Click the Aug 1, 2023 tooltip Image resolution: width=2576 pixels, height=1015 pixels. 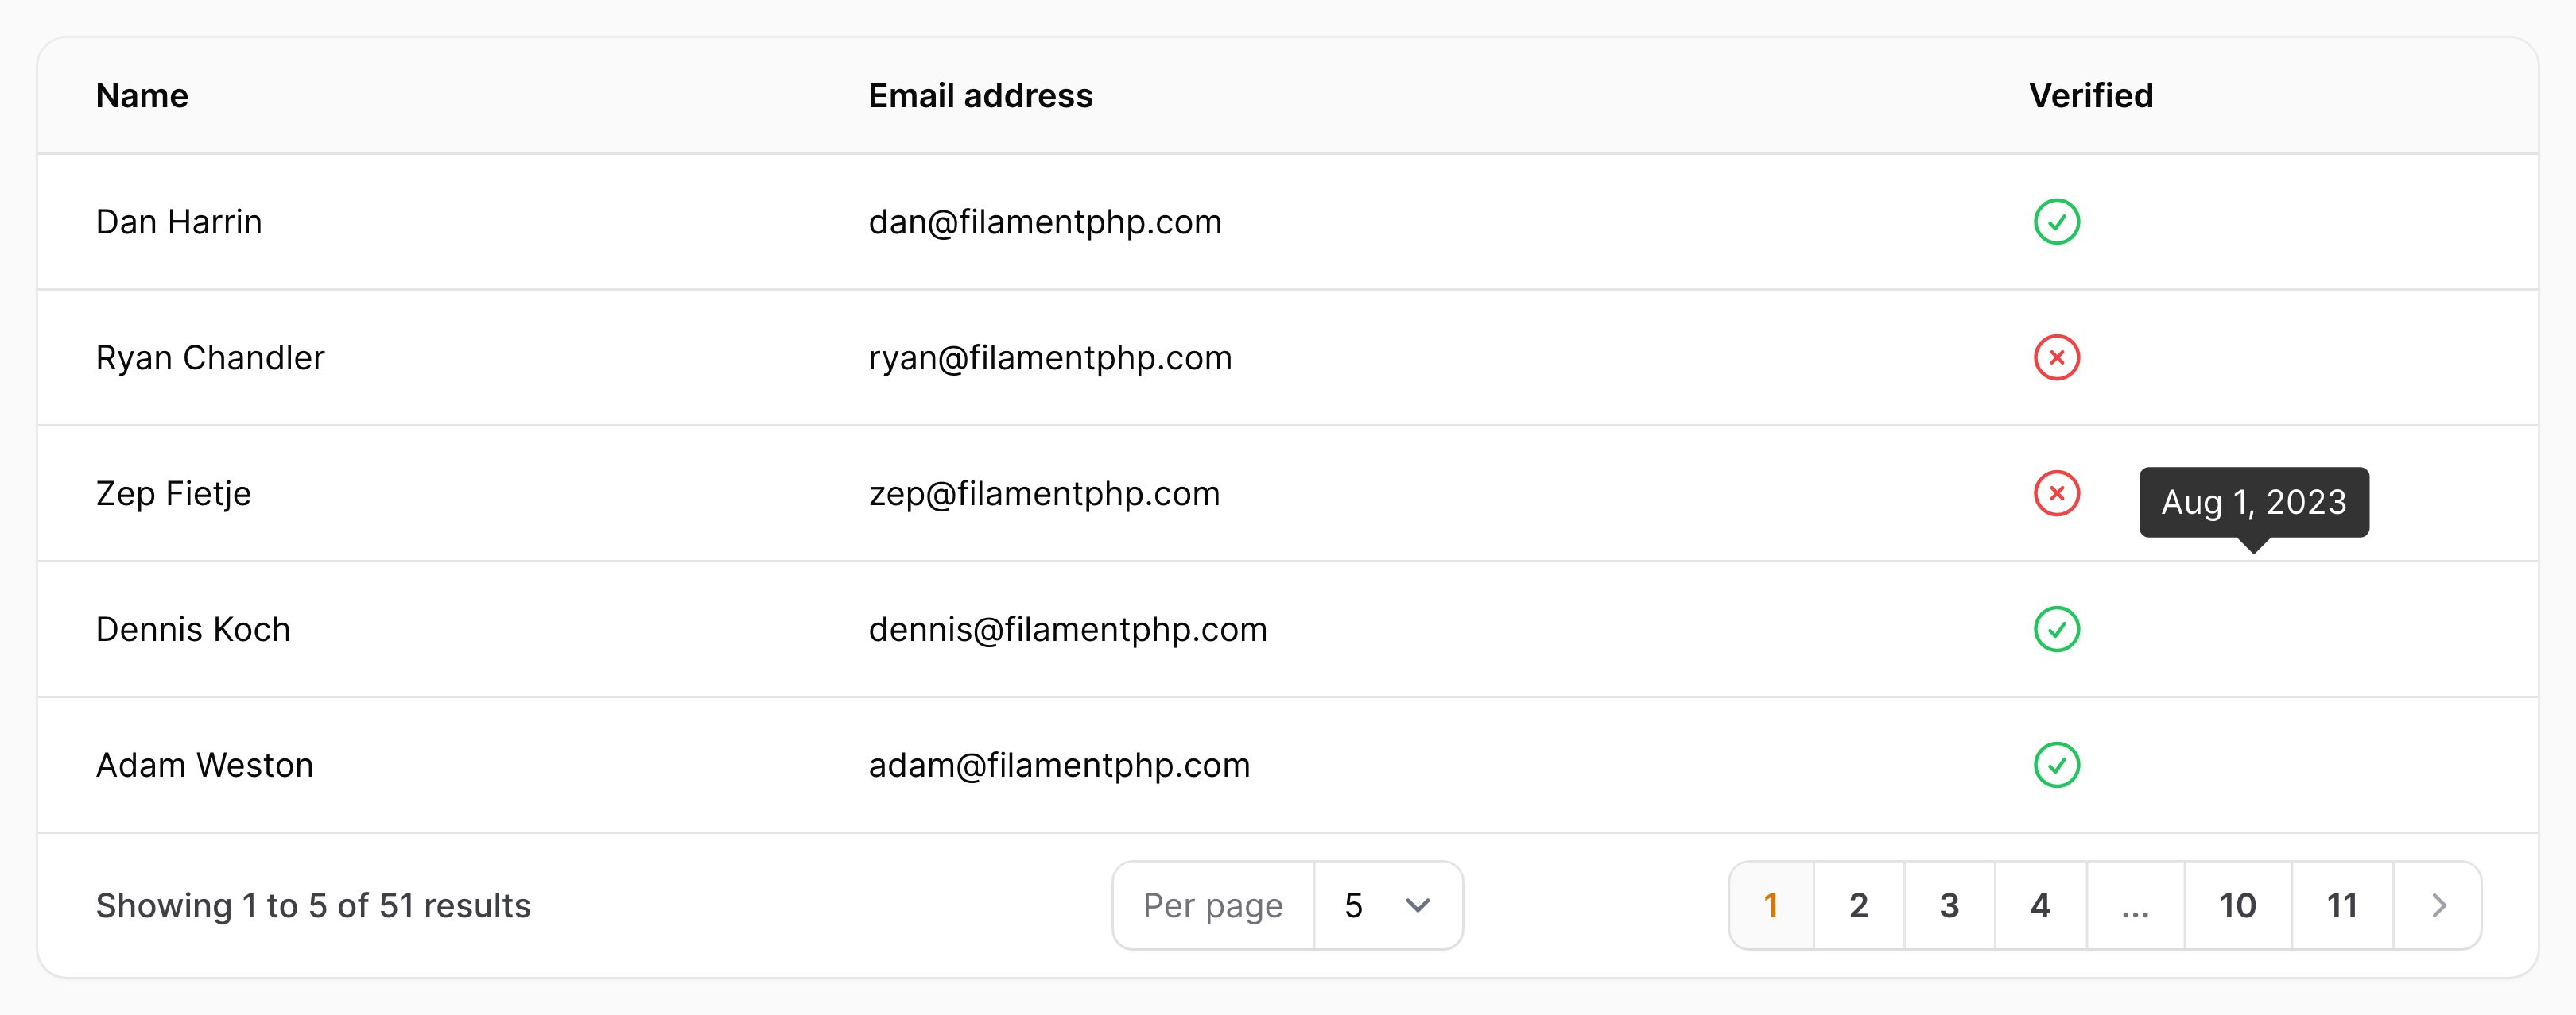[2254, 503]
